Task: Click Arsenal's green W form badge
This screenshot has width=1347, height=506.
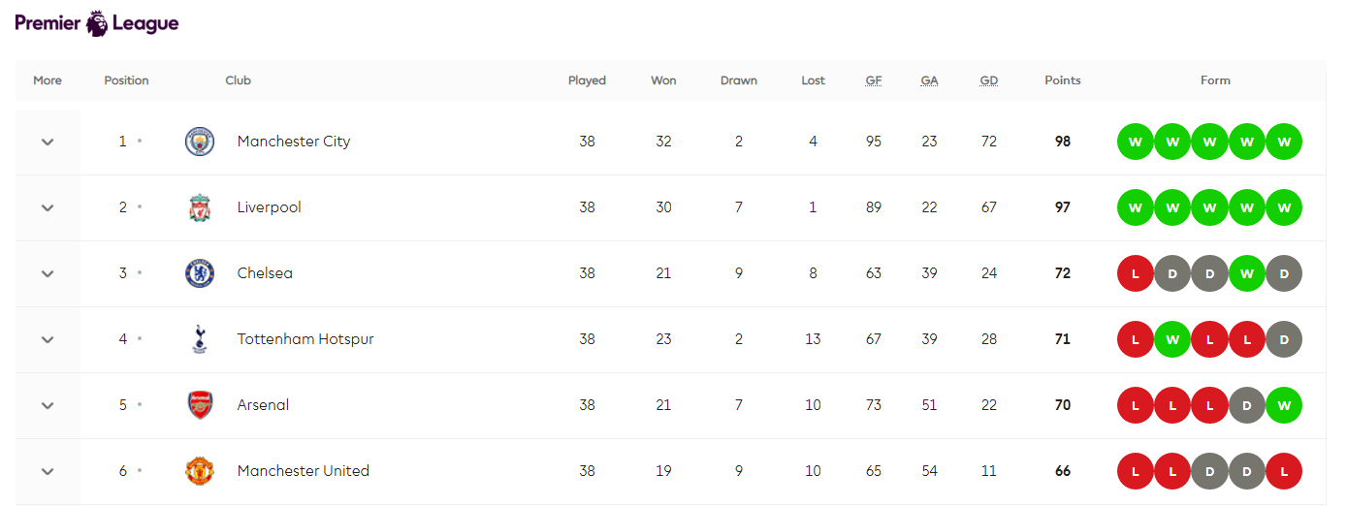Action: pyautogui.click(x=1284, y=405)
